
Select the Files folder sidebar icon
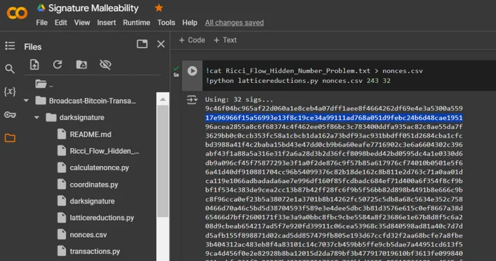click(x=10, y=138)
